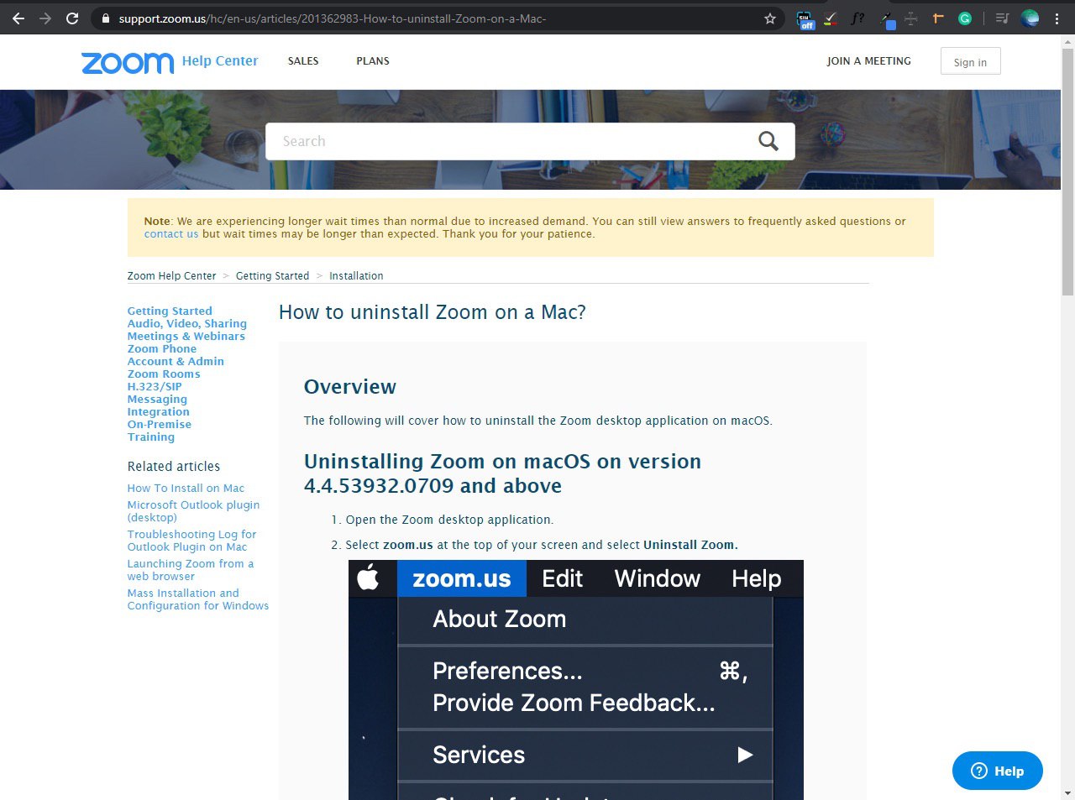Open the green Grammarly extension

965,18
